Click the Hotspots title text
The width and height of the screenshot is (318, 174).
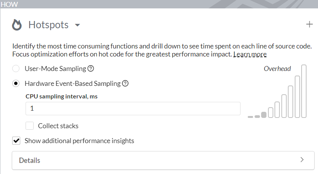[x=48, y=25]
